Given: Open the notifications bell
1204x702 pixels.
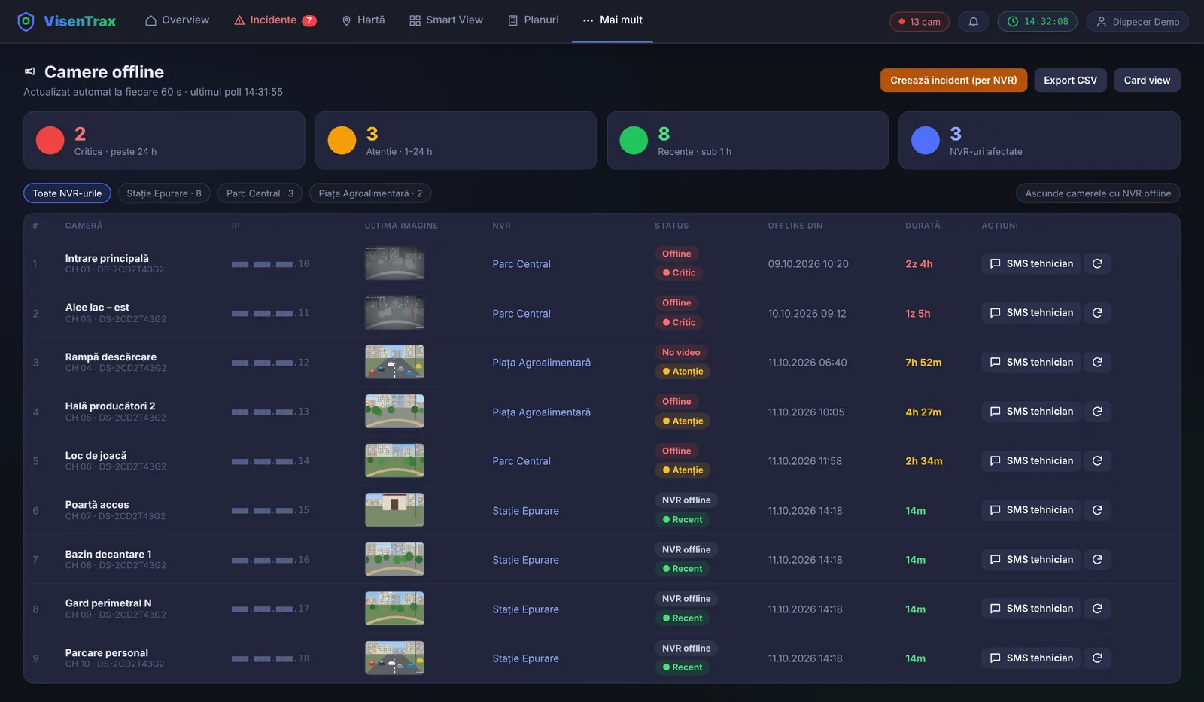Looking at the screenshot, I should tap(973, 22).
